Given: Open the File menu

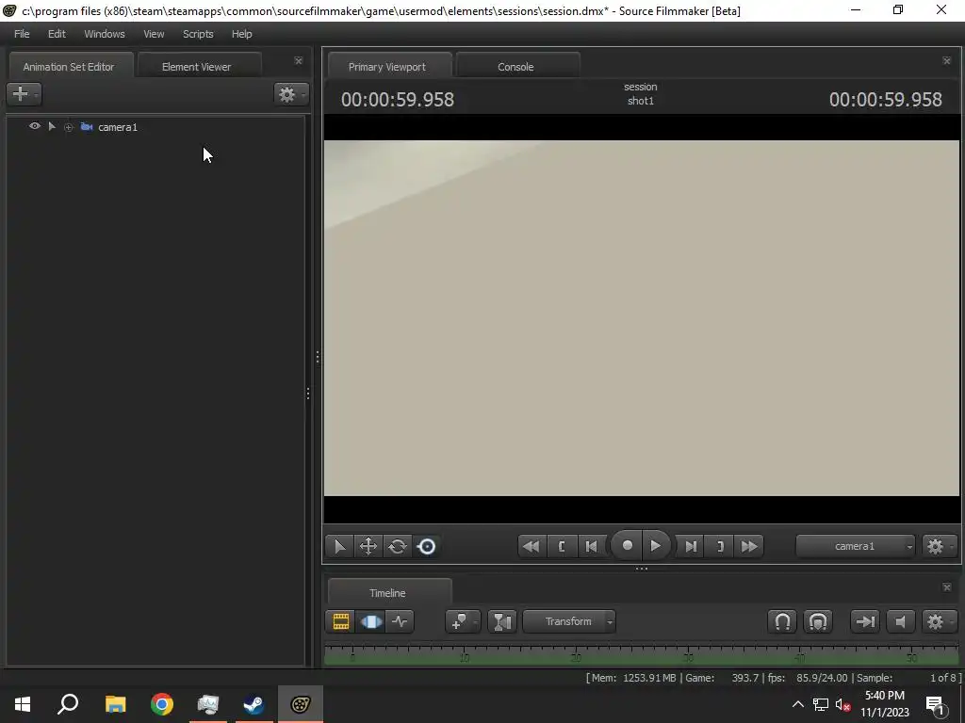Looking at the screenshot, I should [22, 34].
